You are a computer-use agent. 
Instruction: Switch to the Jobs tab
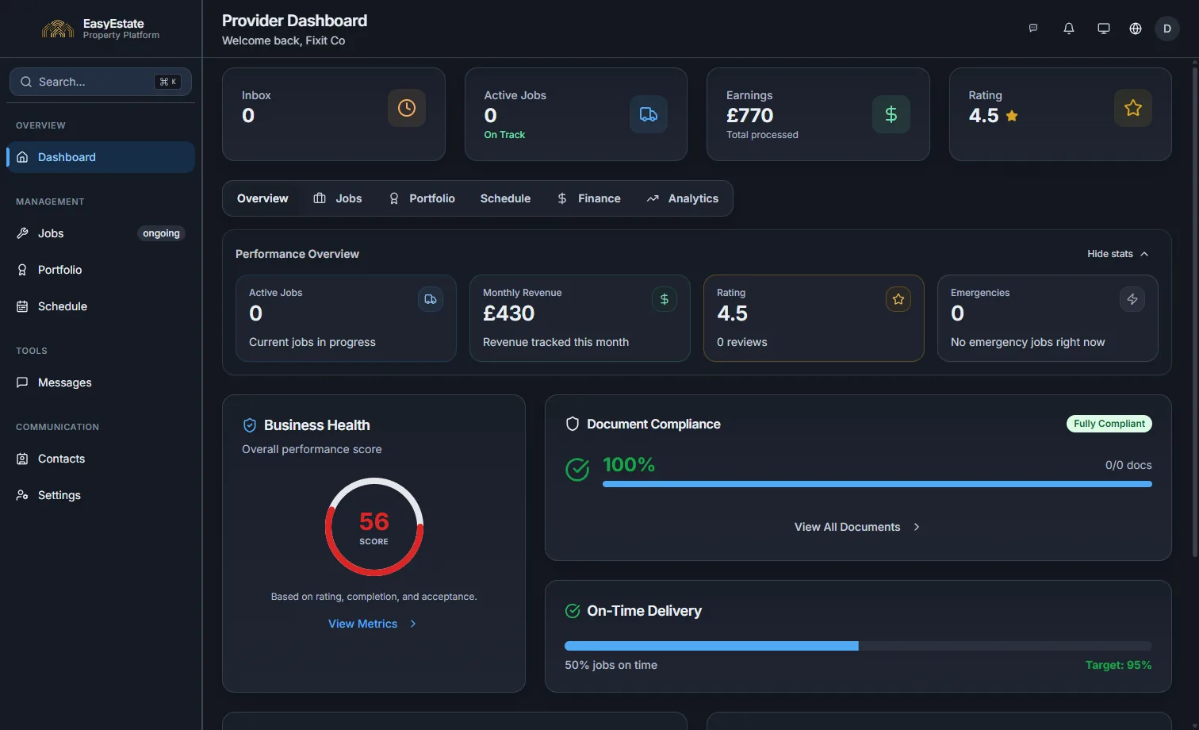(338, 198)
